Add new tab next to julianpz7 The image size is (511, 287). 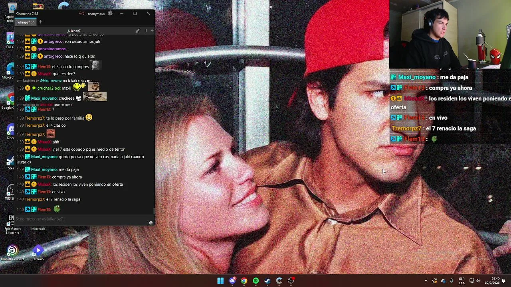click(x=40, y=22)
